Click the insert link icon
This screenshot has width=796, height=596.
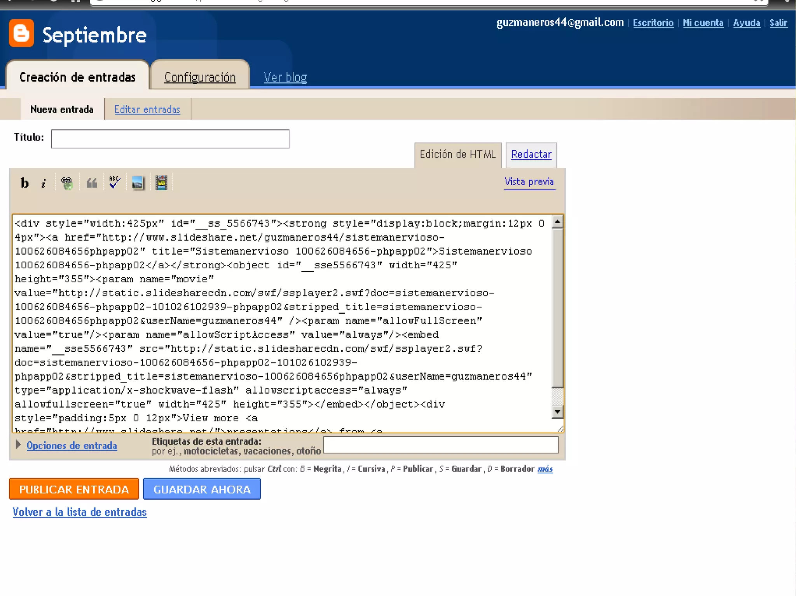point(67,183)
